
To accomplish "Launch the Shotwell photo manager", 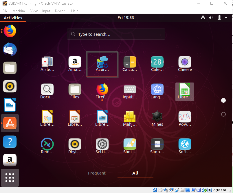I will (130, 146).
